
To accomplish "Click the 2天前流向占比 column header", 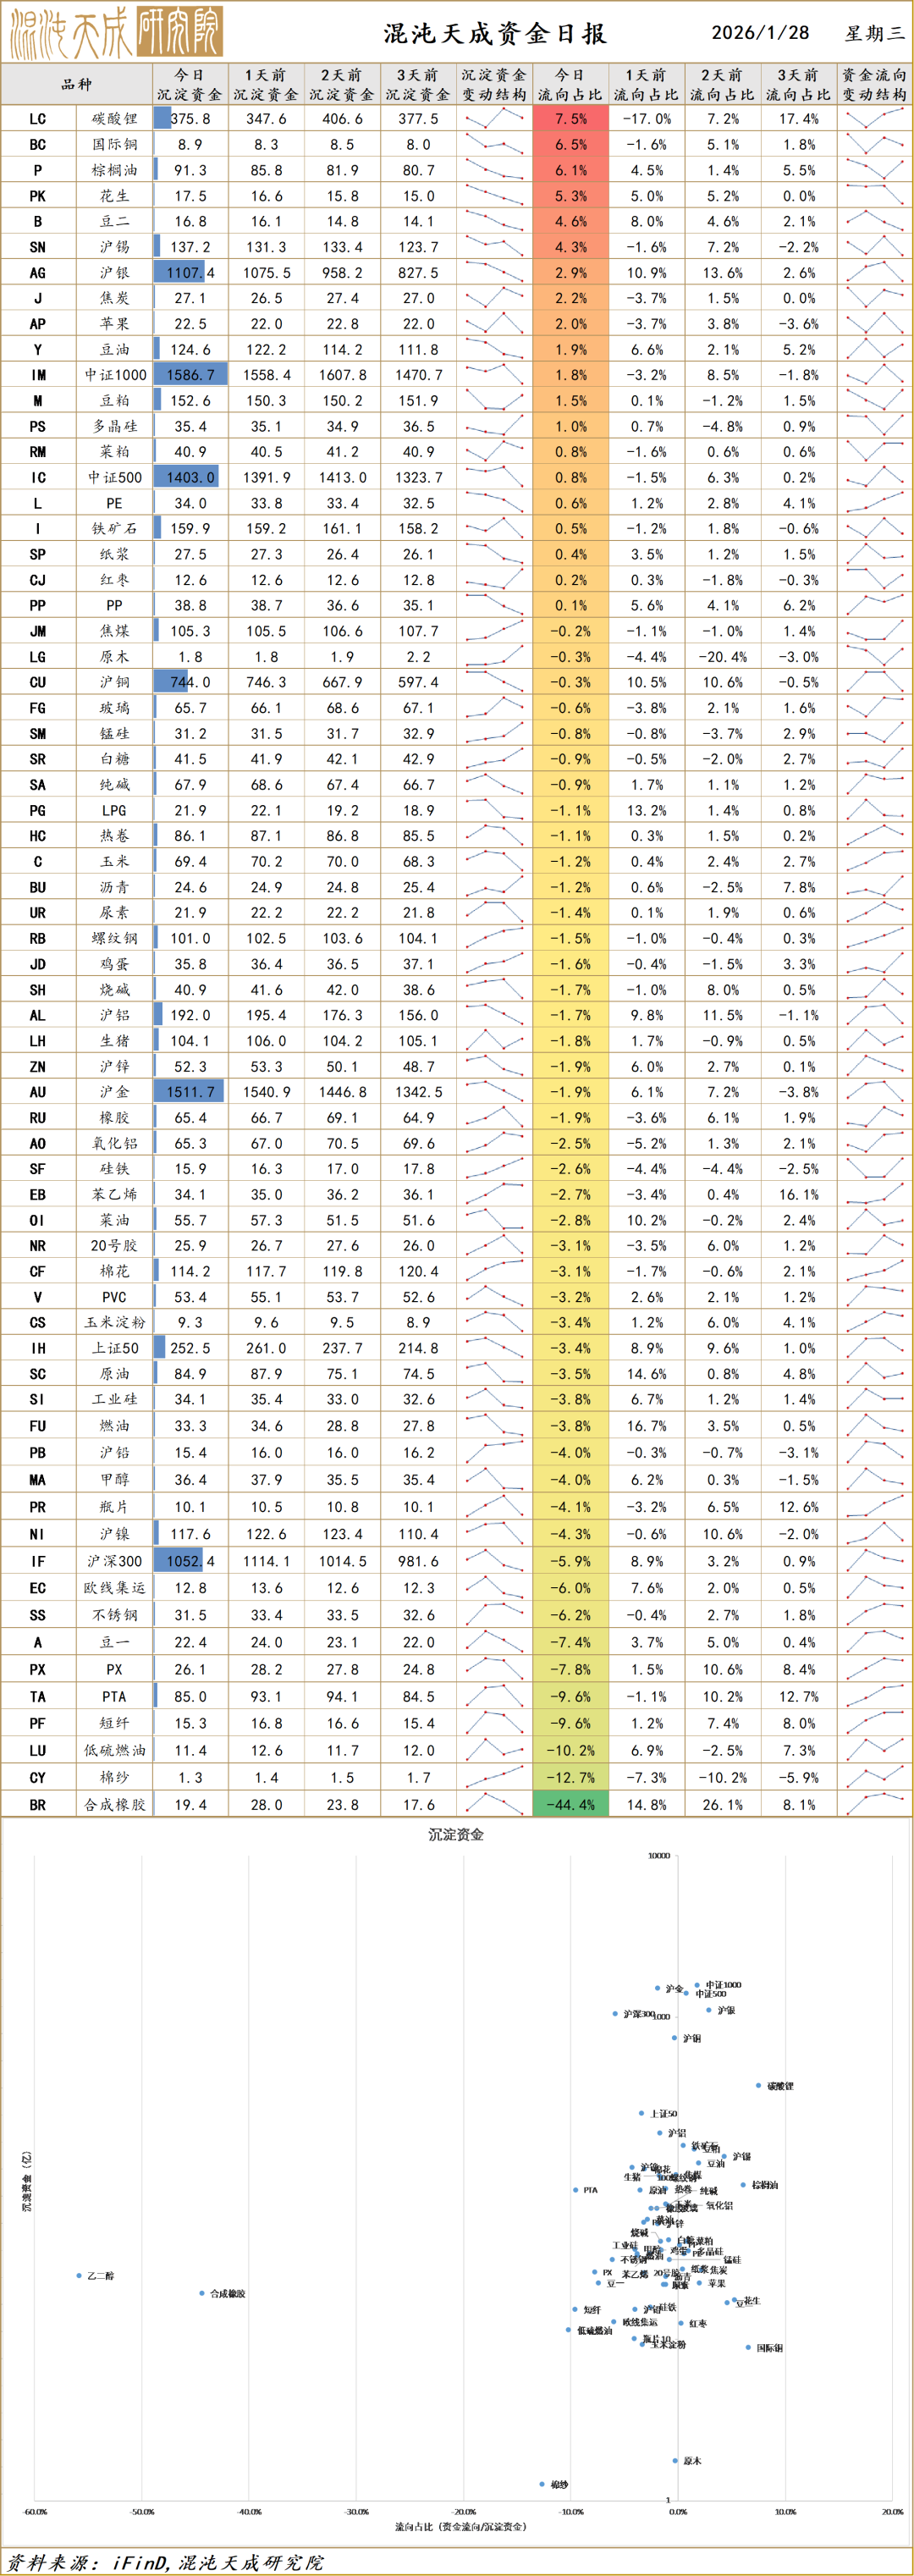I will [x=722, y=85].
